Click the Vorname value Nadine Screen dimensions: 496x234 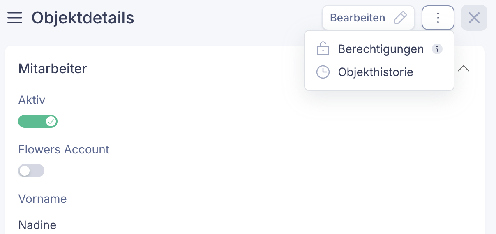37,225
